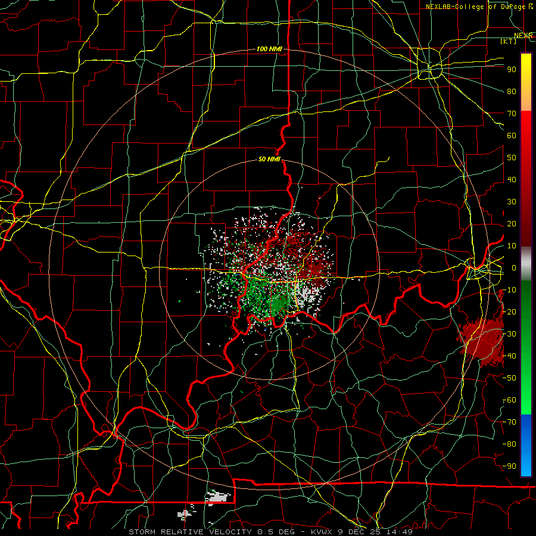
Task: Click the -50 value on the velocity scale
Action: tap(509, 378)
